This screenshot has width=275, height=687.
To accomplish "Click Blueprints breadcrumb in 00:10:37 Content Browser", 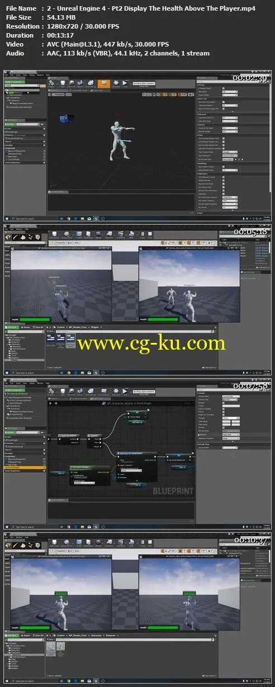I will tap(111, 635).
